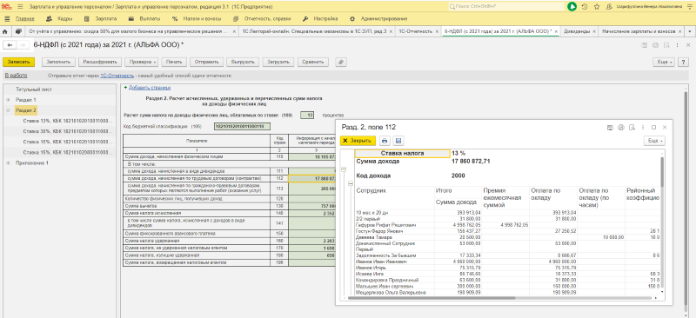Open favorites star icon
The width and height of the screenshot is (696, 318).
pos(597,7)
